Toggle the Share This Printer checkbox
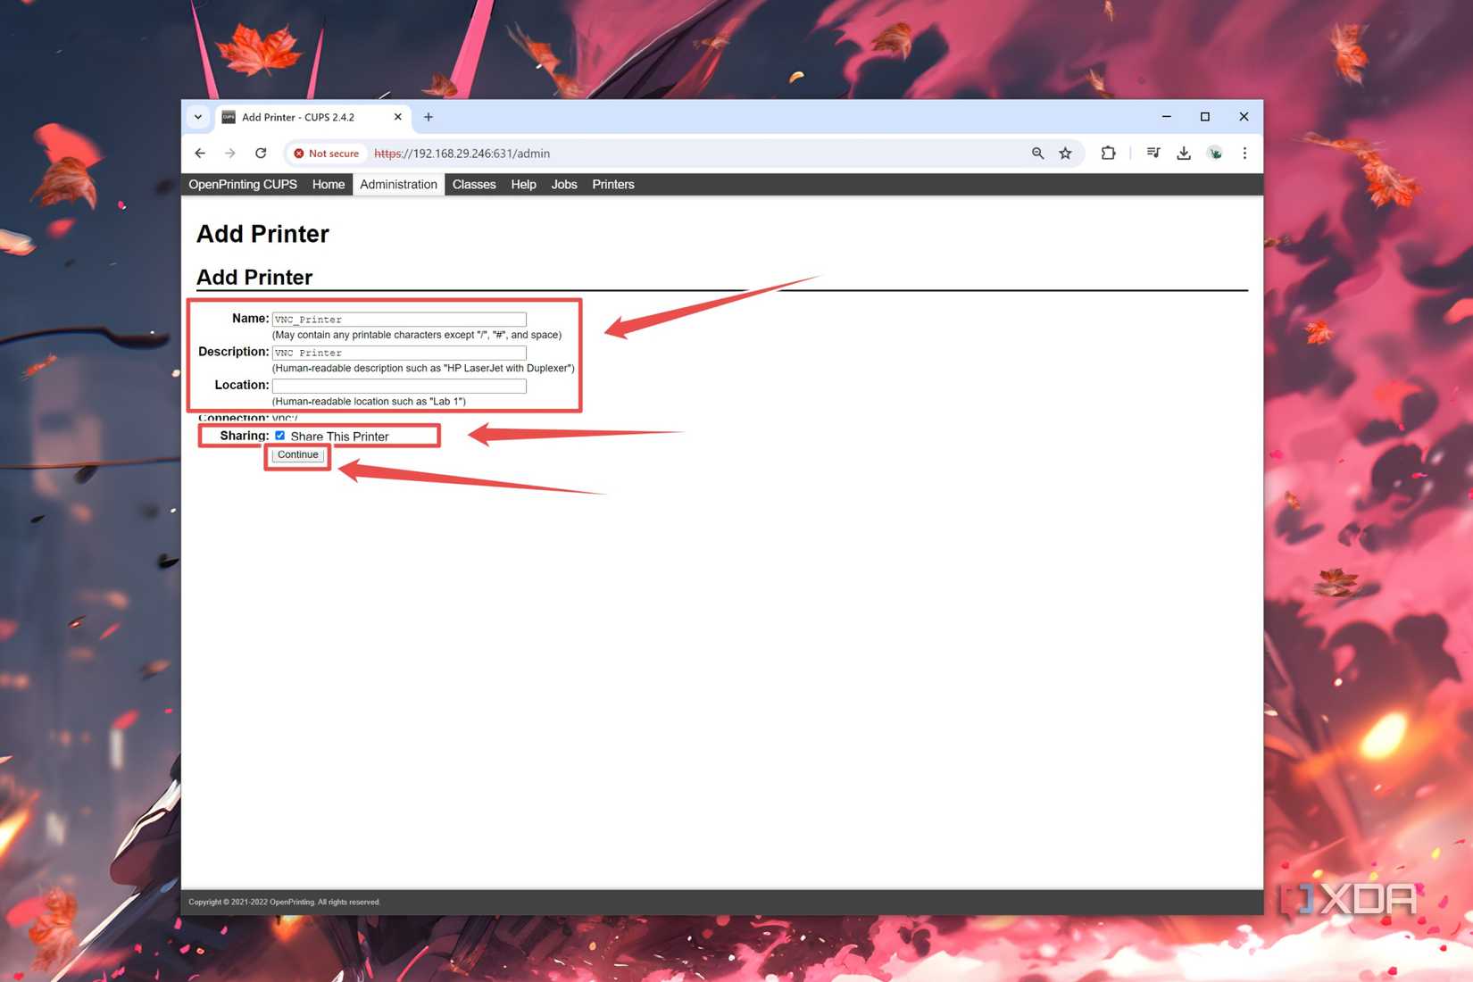This screenshot has width=1473, height=982. (x=280, y=436)
